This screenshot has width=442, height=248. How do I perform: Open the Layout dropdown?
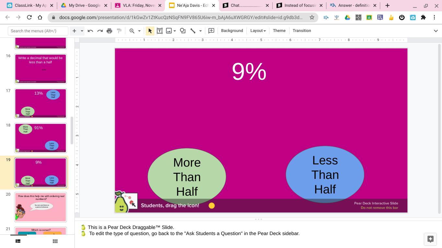pos(258,31)
